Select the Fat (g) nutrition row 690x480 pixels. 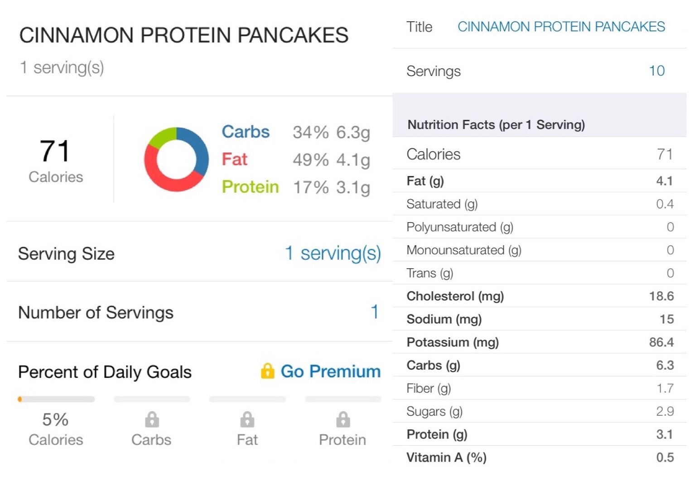[x=539, y=181]
